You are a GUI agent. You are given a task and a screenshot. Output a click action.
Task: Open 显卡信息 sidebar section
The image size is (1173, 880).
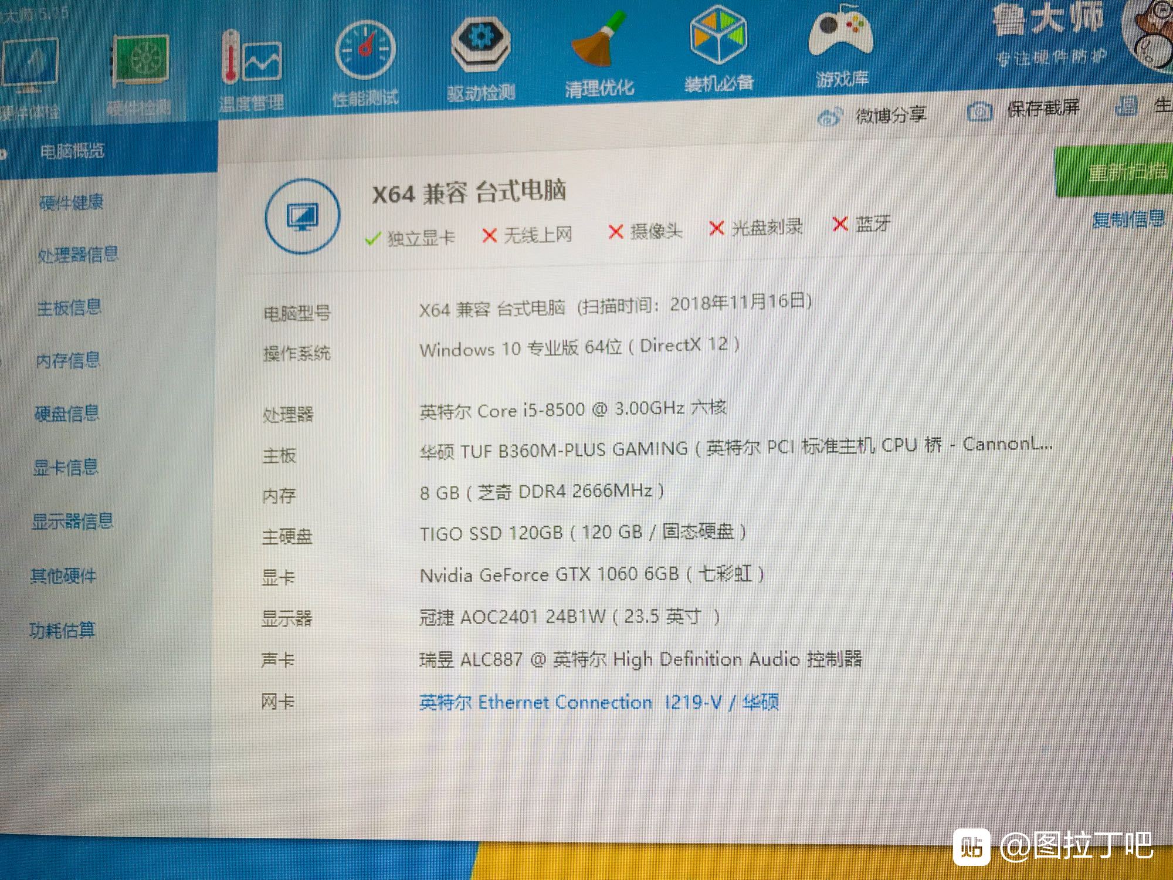pos(65,467)
